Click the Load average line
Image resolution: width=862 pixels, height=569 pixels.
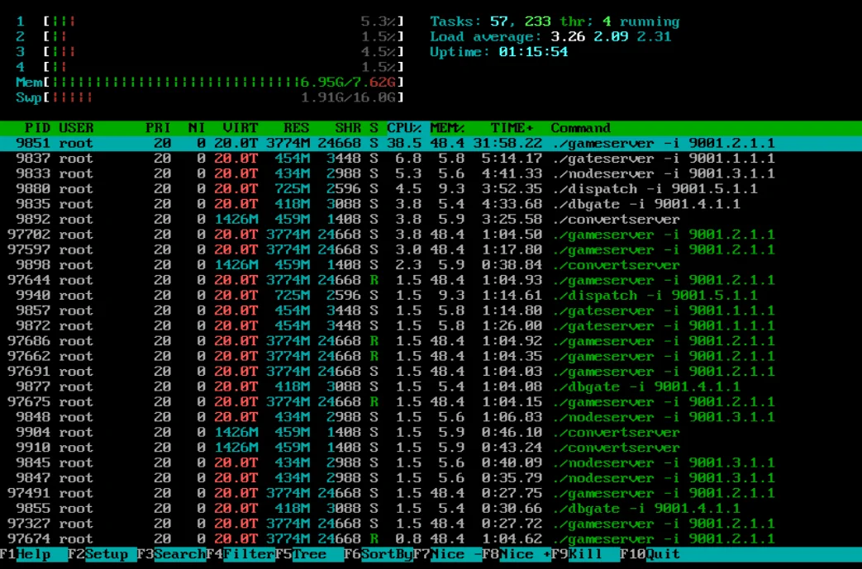550,37
